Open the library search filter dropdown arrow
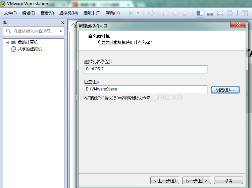This screenshot has width=252, height=188. (61, 31)
